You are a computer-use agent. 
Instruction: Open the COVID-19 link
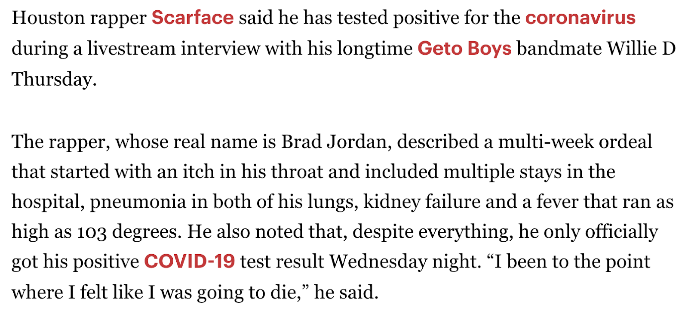pyautogui.click(x=189, y=262)
